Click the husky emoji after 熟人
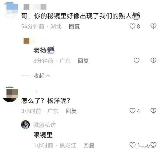Image resolution: width=161 pixels, height=153 pixels. coord(136,16)
